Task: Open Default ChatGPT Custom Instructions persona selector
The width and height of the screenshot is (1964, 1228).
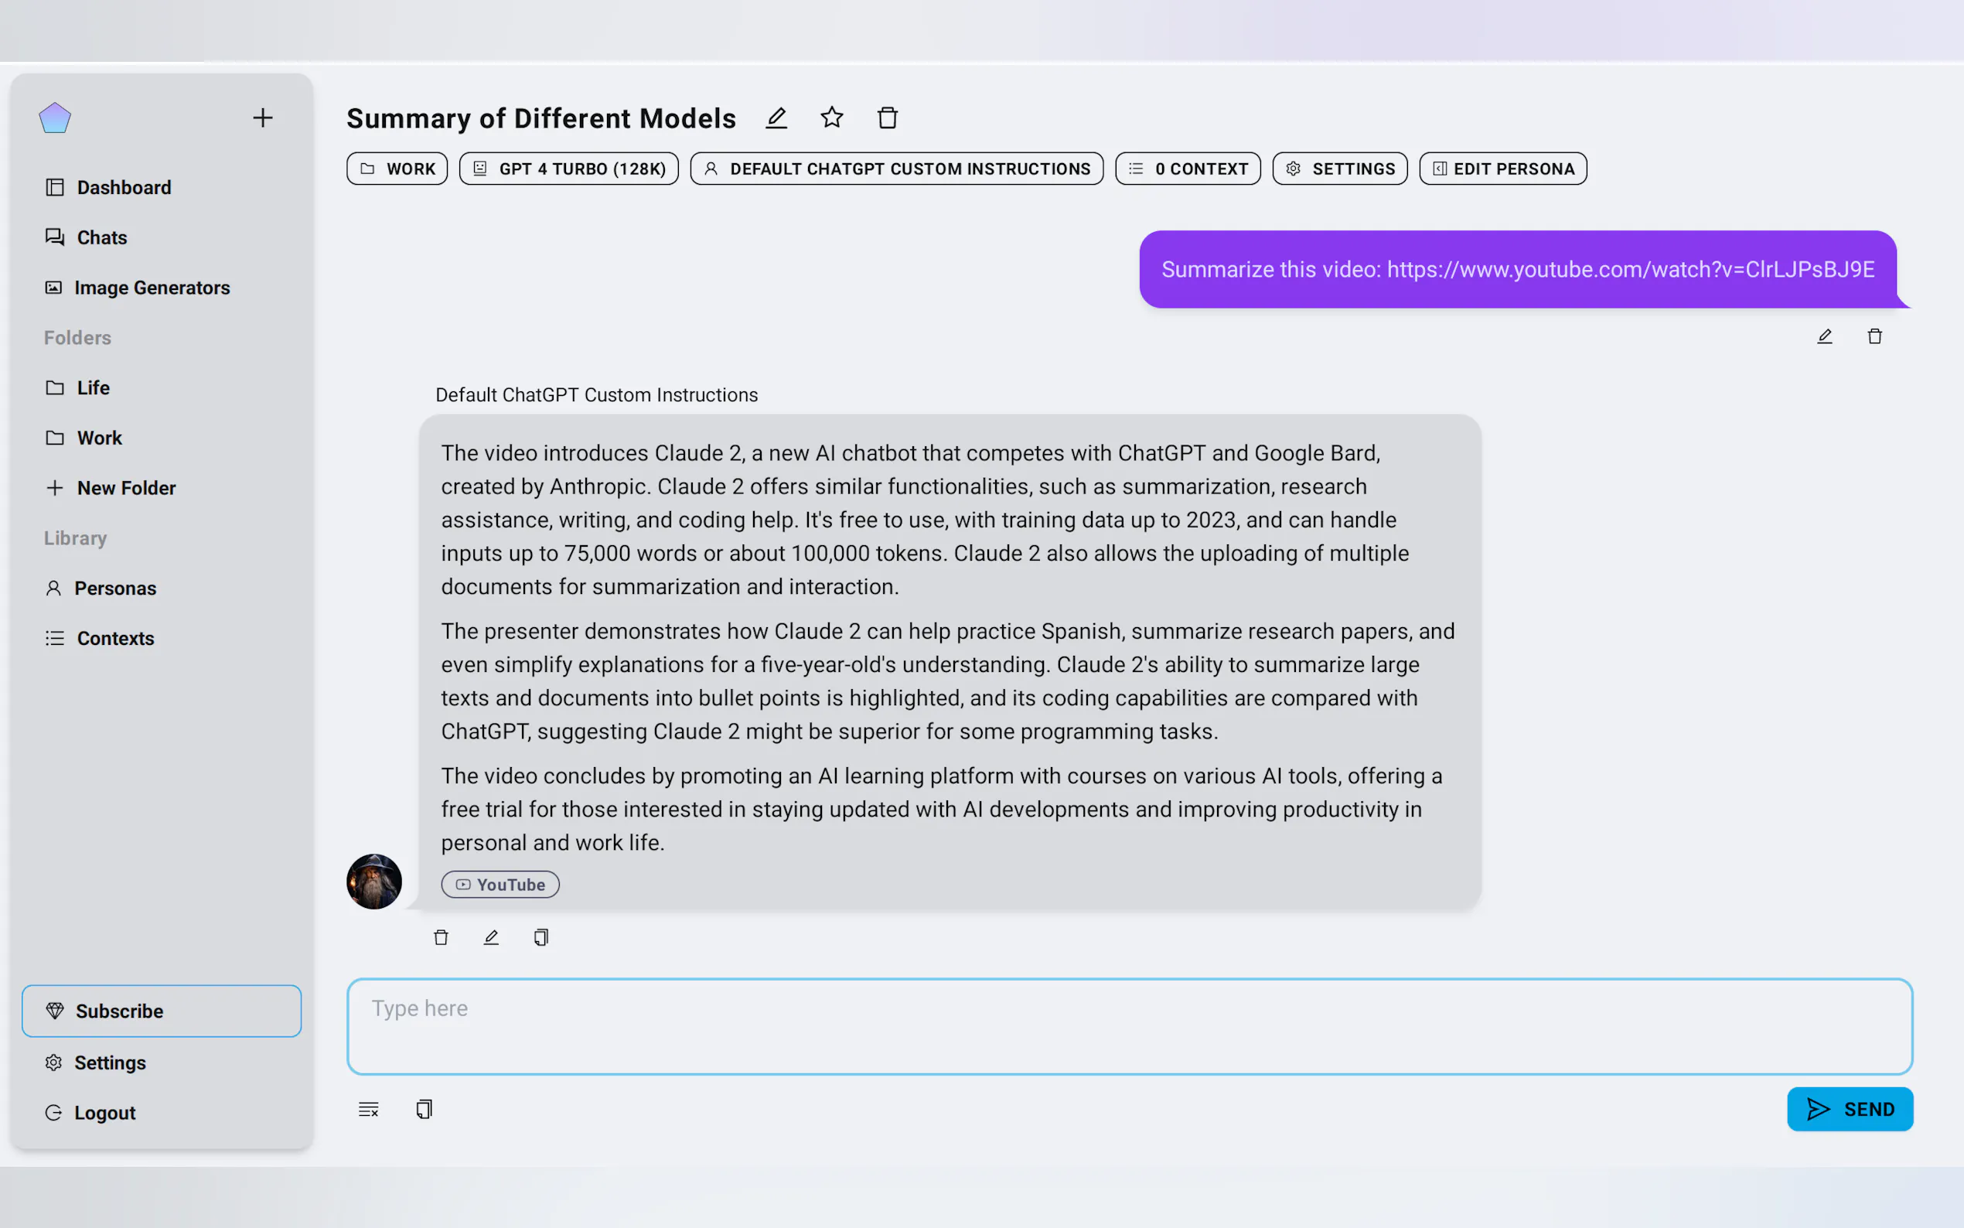Action: (x=896, y=169)
